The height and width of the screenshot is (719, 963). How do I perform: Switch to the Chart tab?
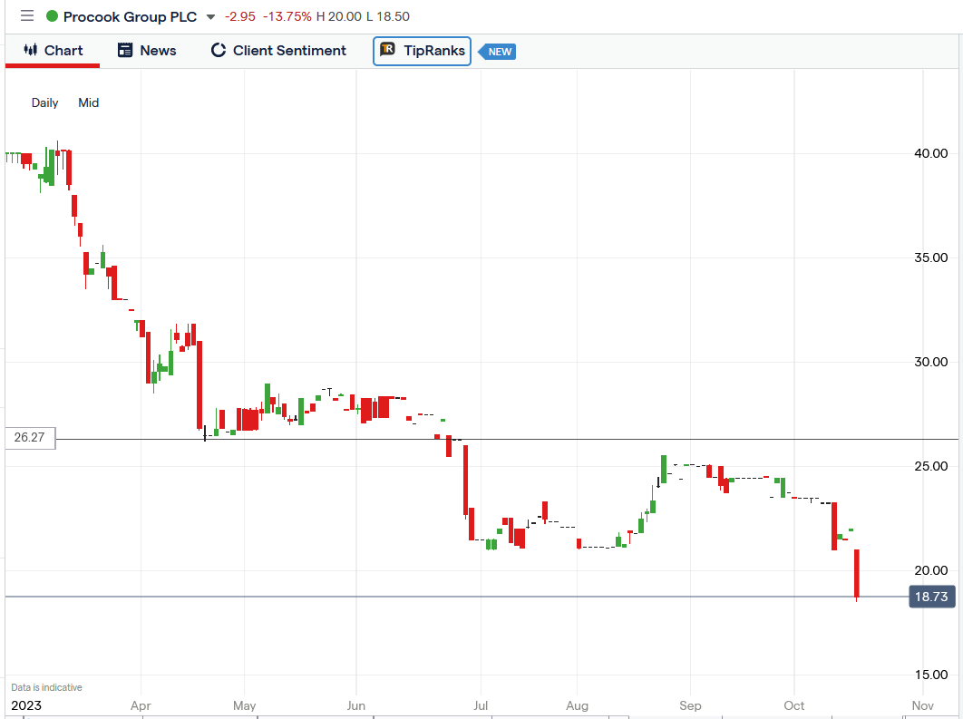click(x=53, y=51)
